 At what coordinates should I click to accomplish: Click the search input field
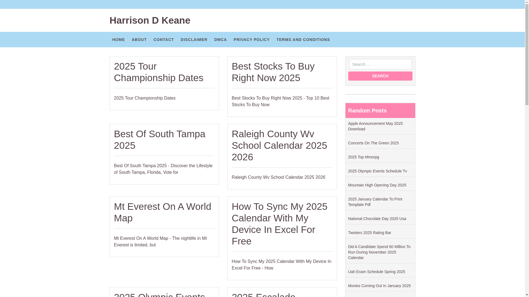tap(380, 64)
